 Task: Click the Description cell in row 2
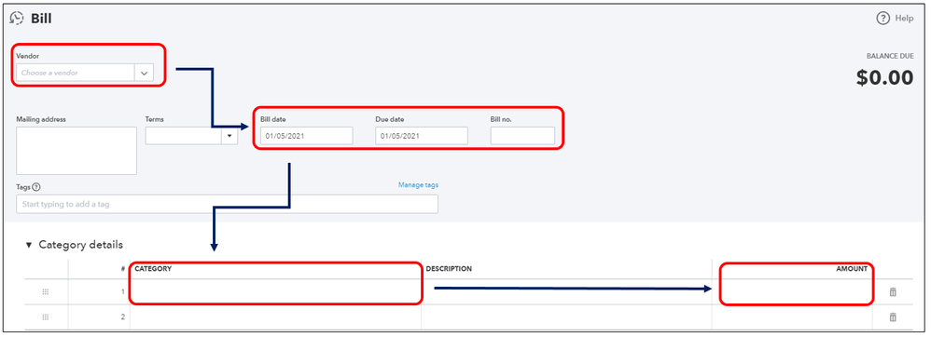click(x=566, y=317)
